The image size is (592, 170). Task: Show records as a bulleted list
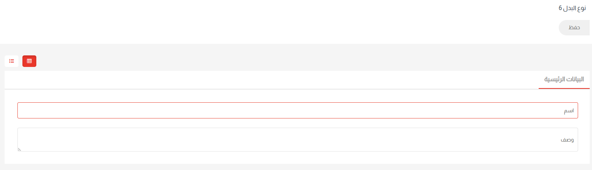pos(12,61)
